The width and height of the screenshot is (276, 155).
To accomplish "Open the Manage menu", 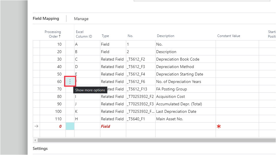I will [x=81, y=19].
